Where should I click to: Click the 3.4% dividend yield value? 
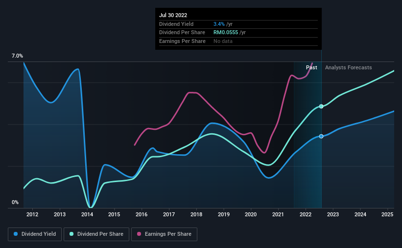219,24
